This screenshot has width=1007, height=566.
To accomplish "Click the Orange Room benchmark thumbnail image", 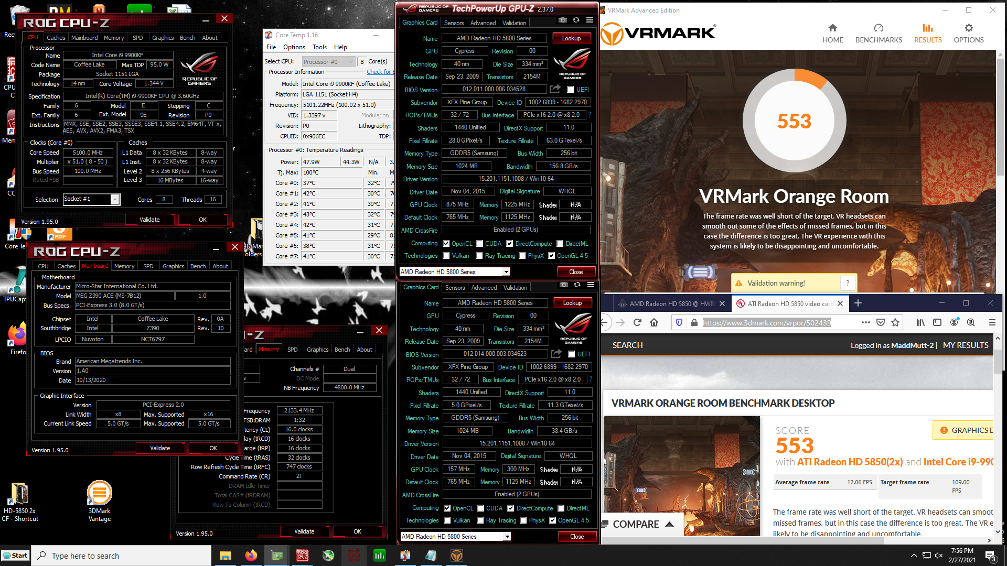I will pyautogui.click(x=681, y=476).
